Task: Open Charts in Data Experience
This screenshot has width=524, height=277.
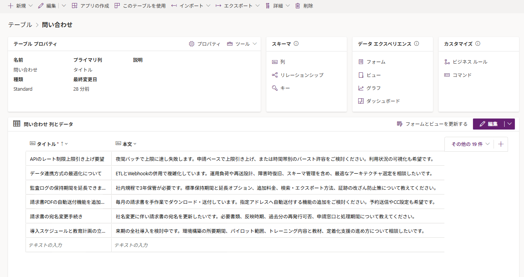Action: (373, 88)
